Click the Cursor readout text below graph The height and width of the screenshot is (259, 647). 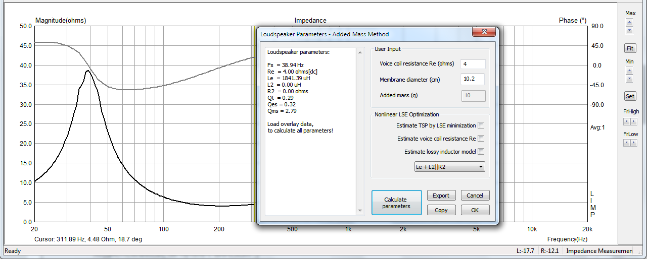pyautogui.click(x=88, y=239)
